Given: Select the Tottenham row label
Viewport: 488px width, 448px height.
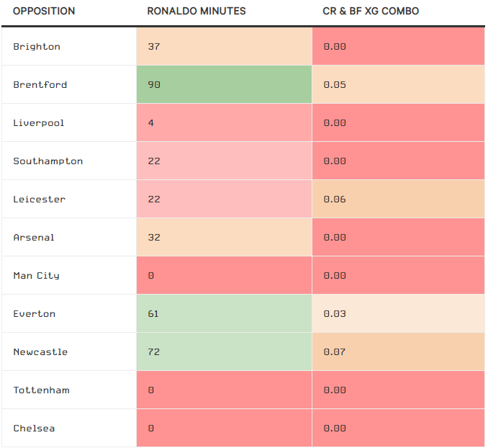Looking at the screenshot, I should coord(42,390).
